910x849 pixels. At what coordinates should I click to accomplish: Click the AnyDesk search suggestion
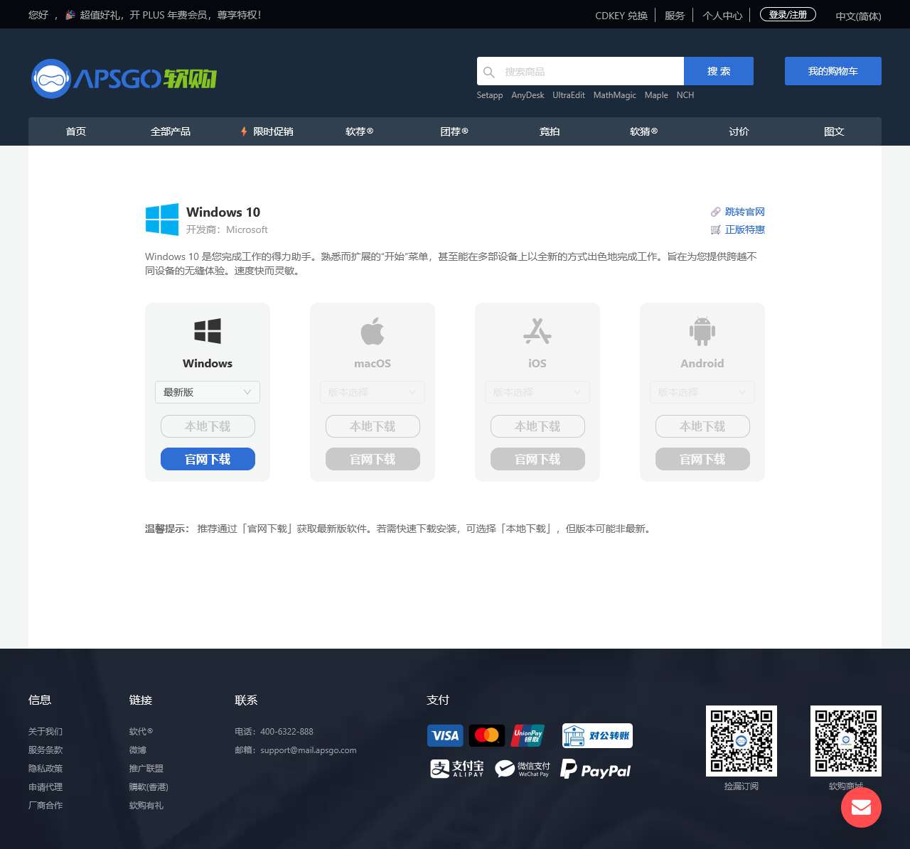point(528,95)
